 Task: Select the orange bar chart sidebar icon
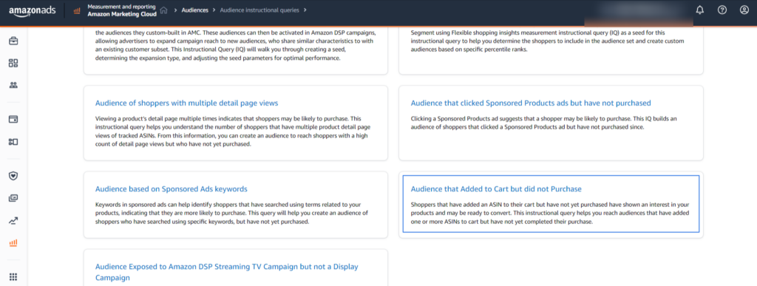[13, 243]
